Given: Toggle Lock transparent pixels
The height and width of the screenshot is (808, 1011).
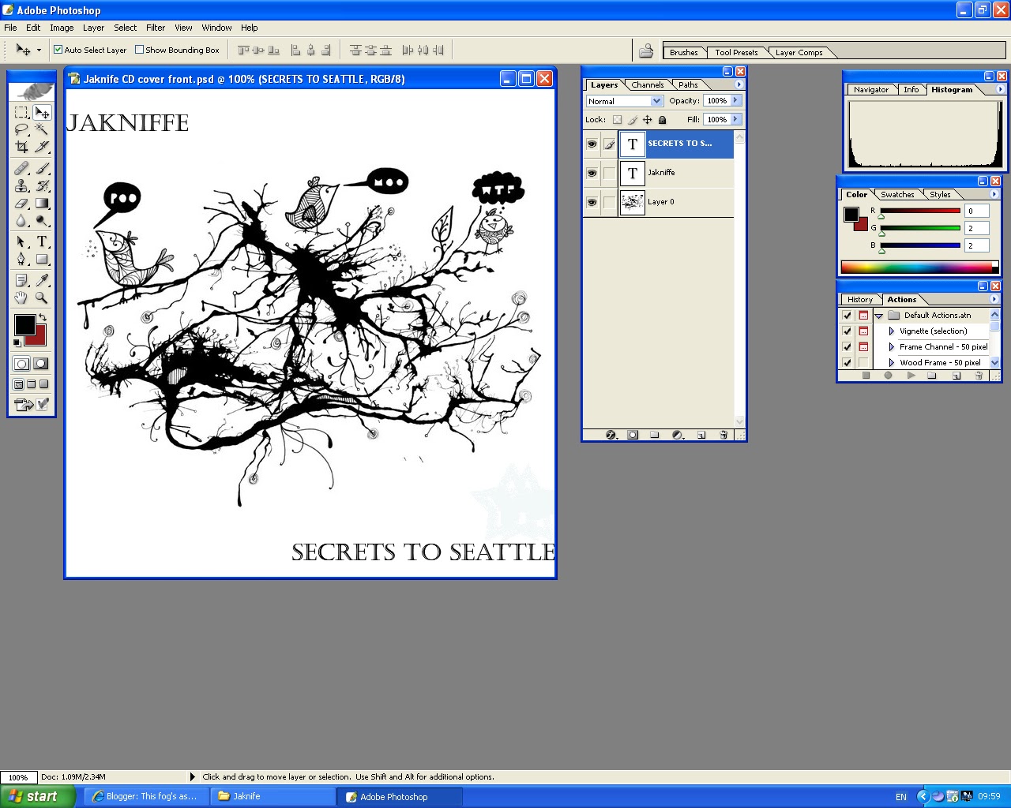Looking at the screenshot, I should (617, 120).
